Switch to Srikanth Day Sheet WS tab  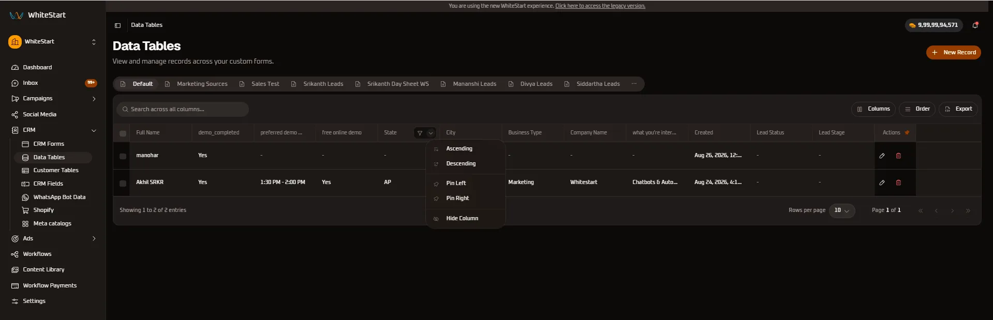pyautogui.click(x=392, y=84)
